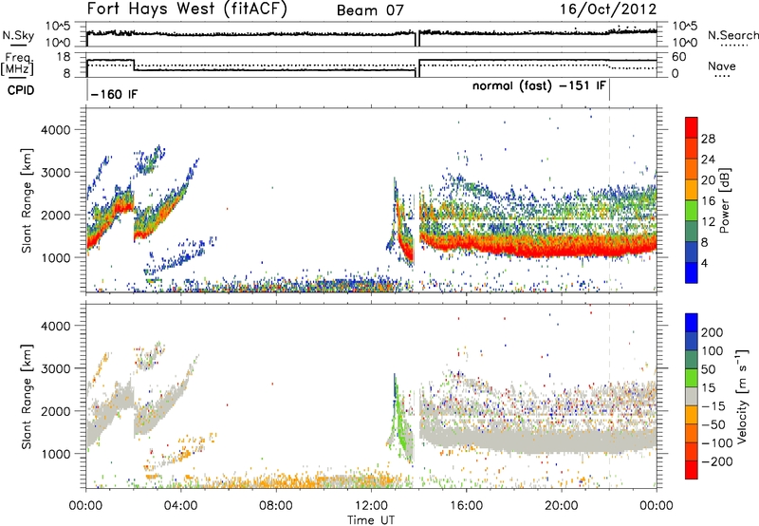Click the '3000' tick in velocity panel
The image size is (759, 526).
pyautogui.click(x=55, y=368)
